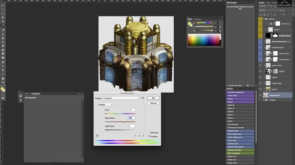Hide Layer 2
This screenshot has height=165, width=295.
point(260,77)
